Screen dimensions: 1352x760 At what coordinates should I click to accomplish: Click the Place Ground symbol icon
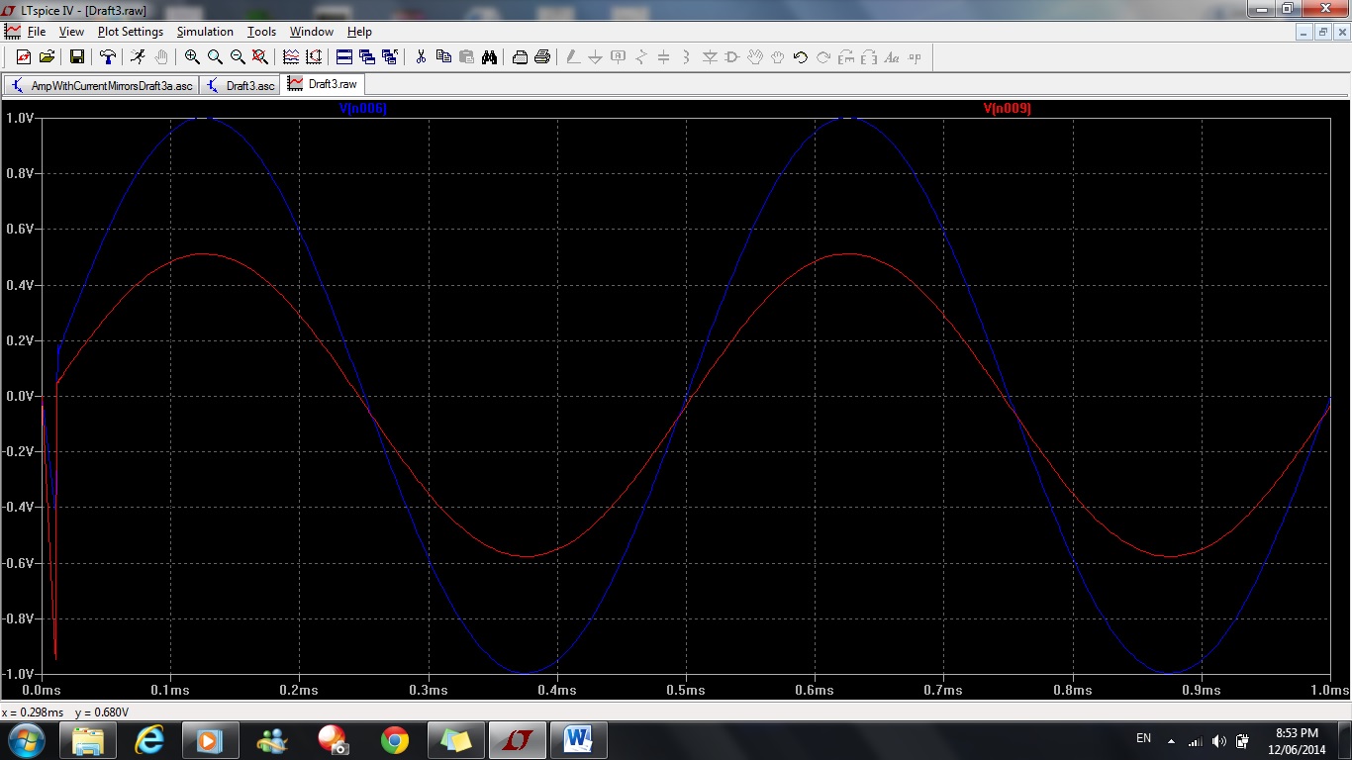(595, 57)
